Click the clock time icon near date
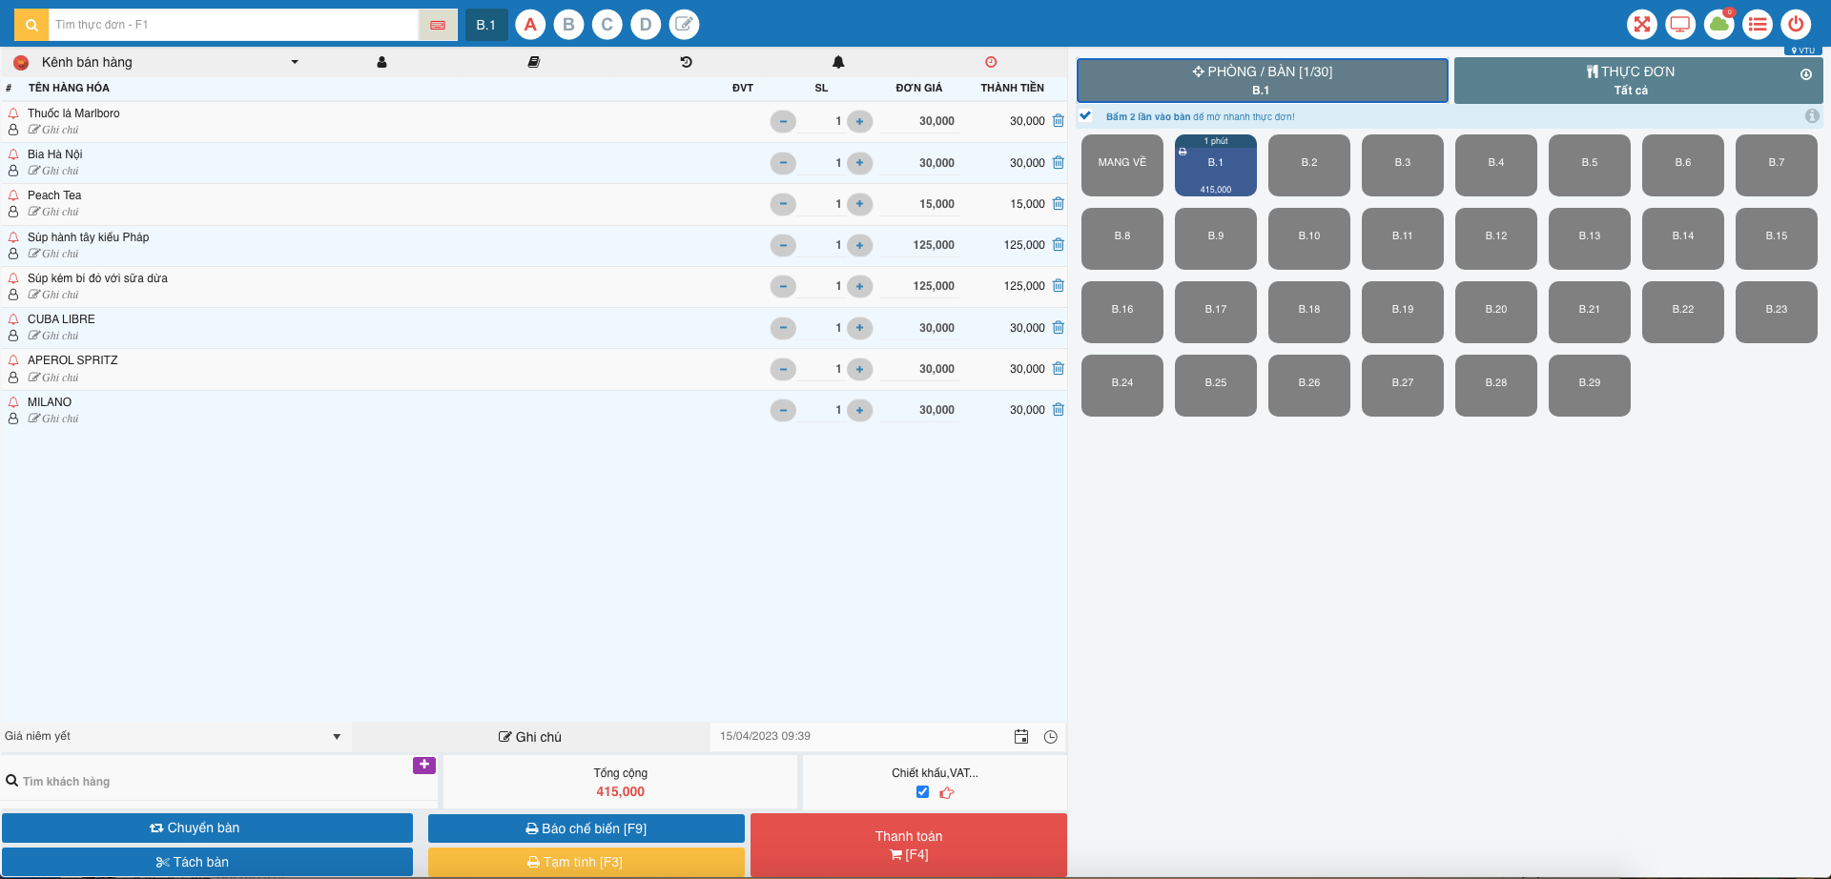Viewport: 1831px width, 879px height. tap(1051, 737)
